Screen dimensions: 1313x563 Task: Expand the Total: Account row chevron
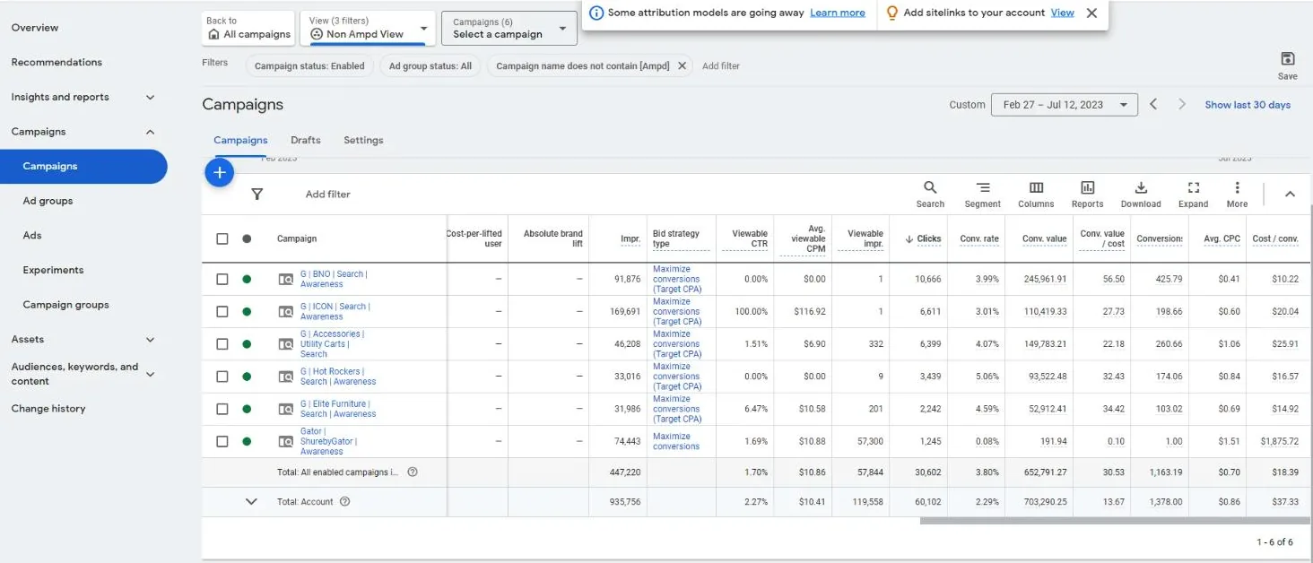click(x=251, y=502)
